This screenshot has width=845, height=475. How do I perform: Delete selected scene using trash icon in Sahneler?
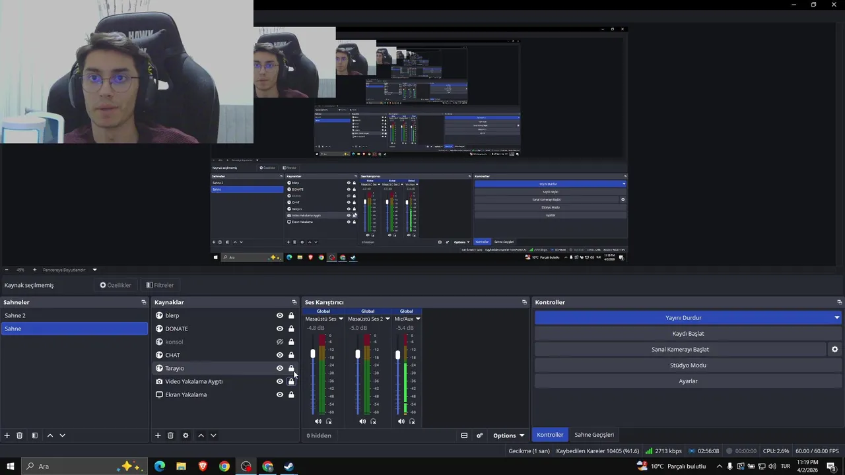click(x=20, y=435)
